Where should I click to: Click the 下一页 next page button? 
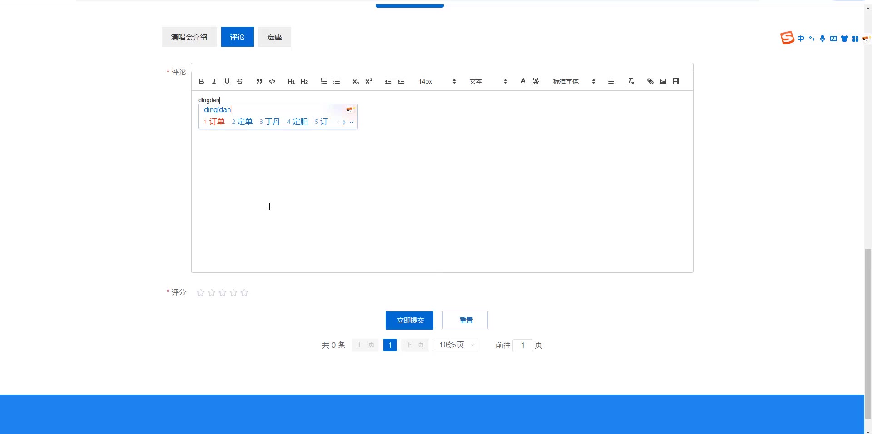tap(415, 345)
